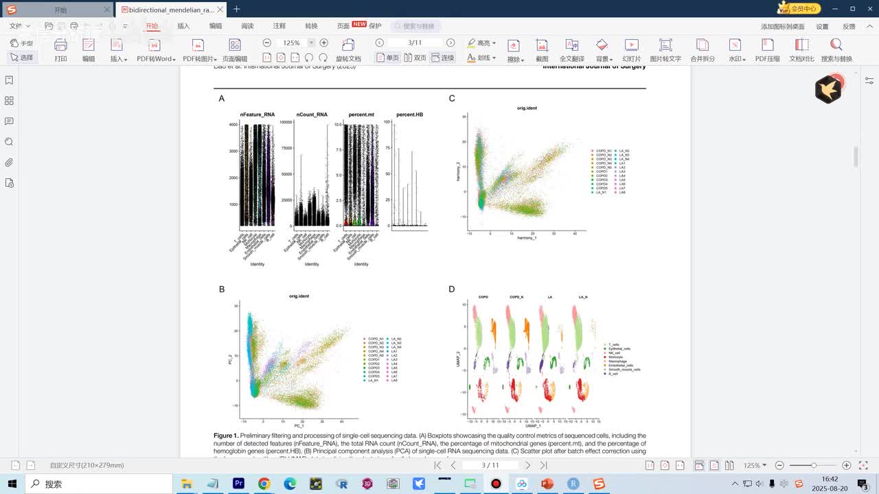Image resolution: width=879 pixels, height=494 pixels.
Task: Open PDF Compress (PDF压缩) tool
Action: 767,51
